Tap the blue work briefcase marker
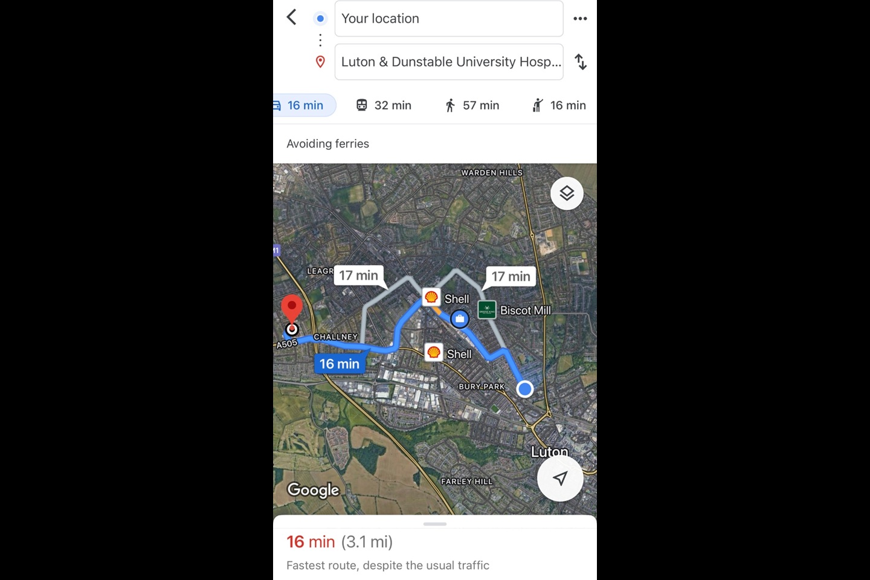This screenshot has width=870, height=580. tap(460, 318)
